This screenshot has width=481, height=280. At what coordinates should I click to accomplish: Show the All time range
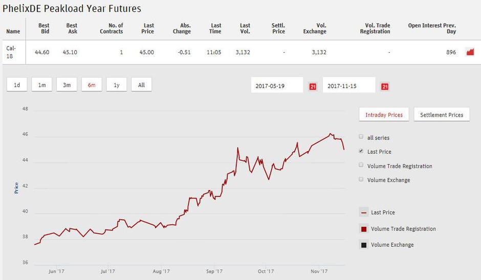[x=141, y=85]
